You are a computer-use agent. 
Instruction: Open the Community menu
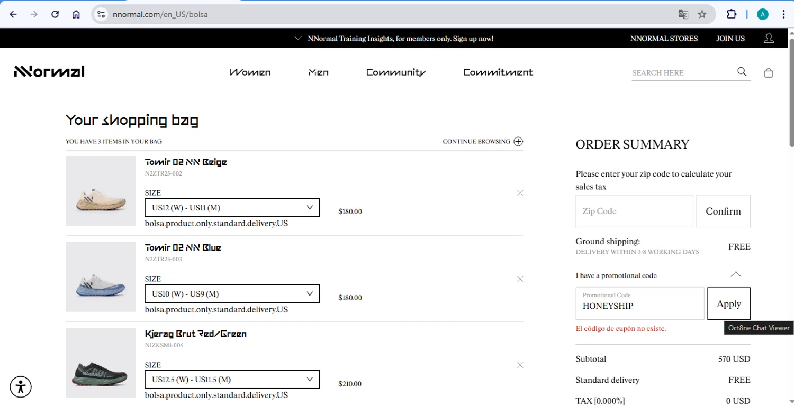point(396,72)
